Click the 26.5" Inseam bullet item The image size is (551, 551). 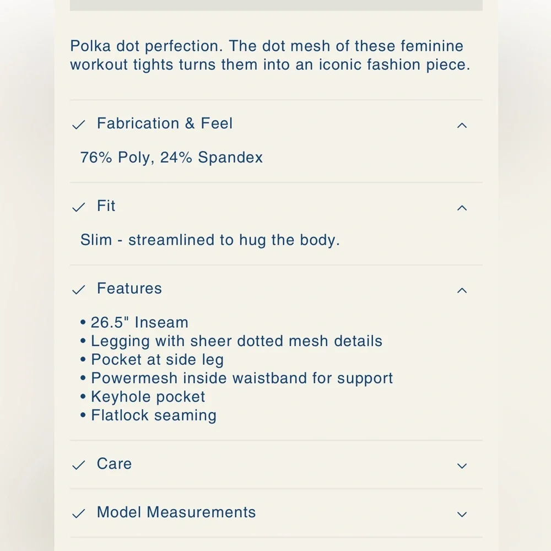pos(139,322)
